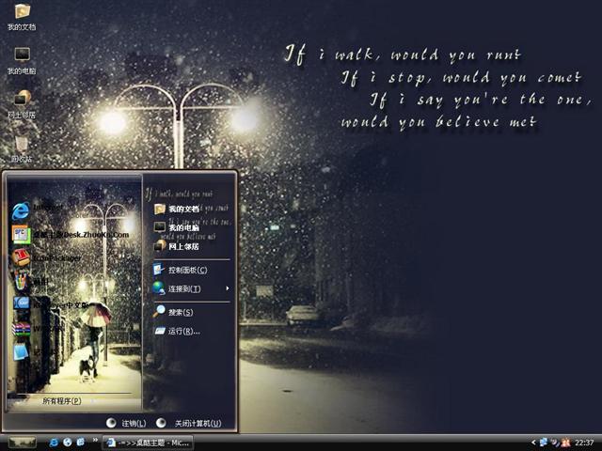Open 运行(R)... run dialog

click(x=178, y=331)
